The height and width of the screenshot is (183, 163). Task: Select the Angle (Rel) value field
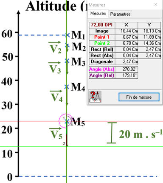coord(126,75)
